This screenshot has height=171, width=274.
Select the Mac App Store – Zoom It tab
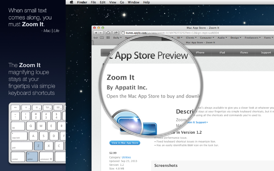(200, 42)
